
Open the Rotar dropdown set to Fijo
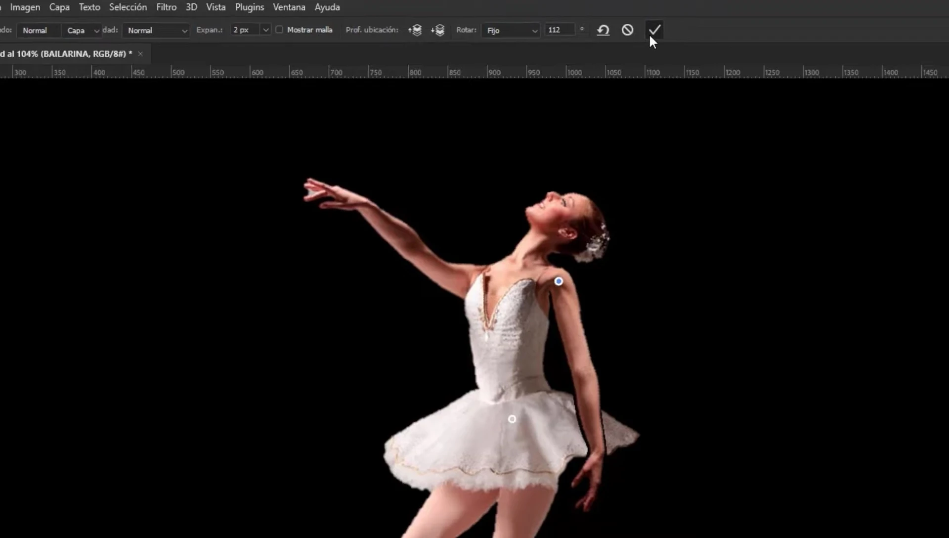[x=511, y=30]
